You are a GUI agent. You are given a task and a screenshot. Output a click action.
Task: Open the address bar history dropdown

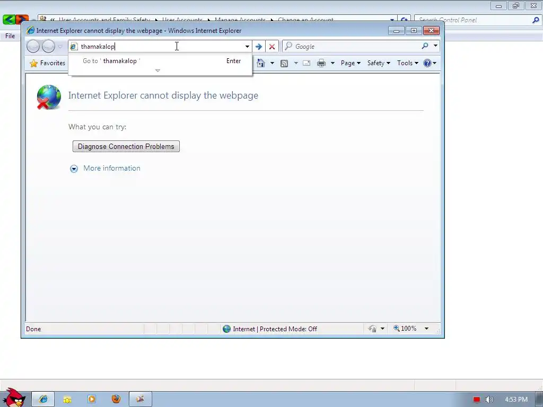(x=247, y=47)
